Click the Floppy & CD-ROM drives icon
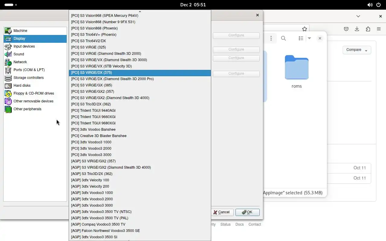386x241 pixels. point(8,93)
